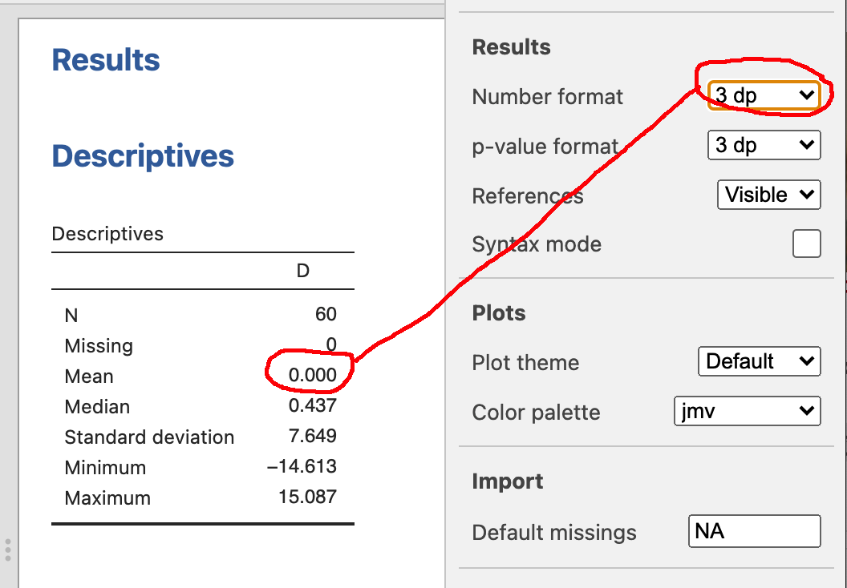
Task: Open the p-value format dropdown
Action: coord(764,145)
